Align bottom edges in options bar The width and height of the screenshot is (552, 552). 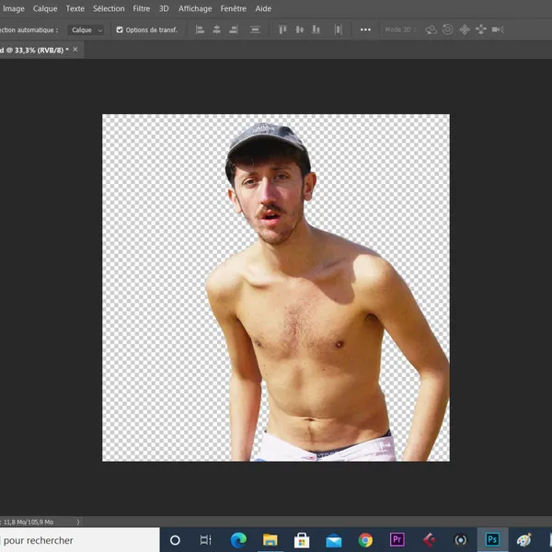click(316, 30)
